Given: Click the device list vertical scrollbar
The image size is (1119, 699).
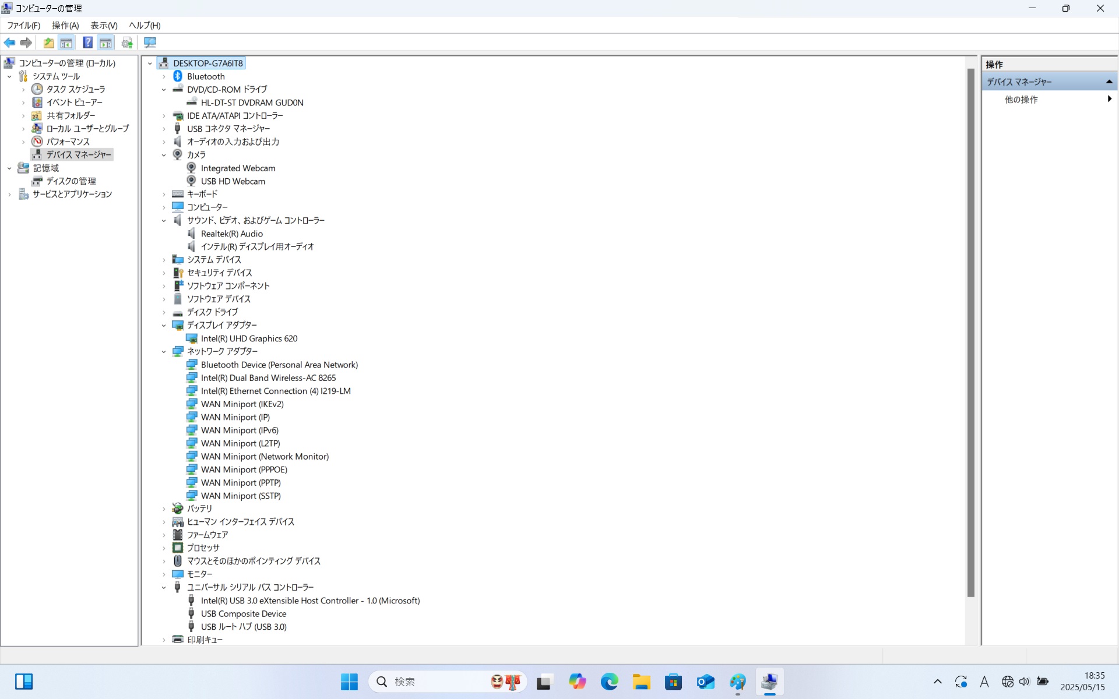Looking at the screenshot, I should point(971,332).
